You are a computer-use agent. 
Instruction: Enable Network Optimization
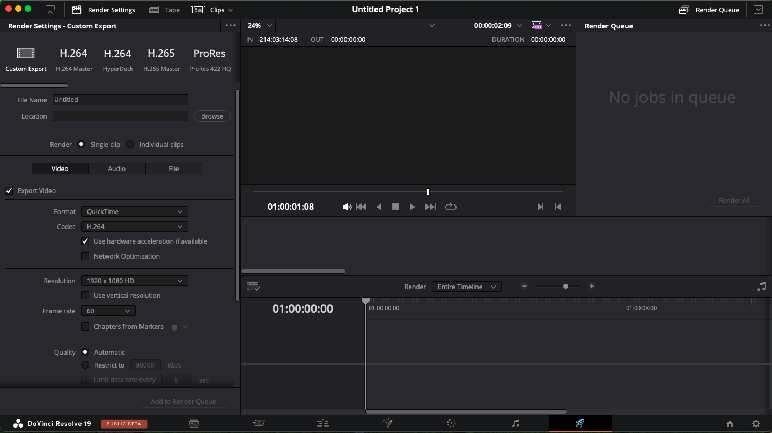coord(85,256)
